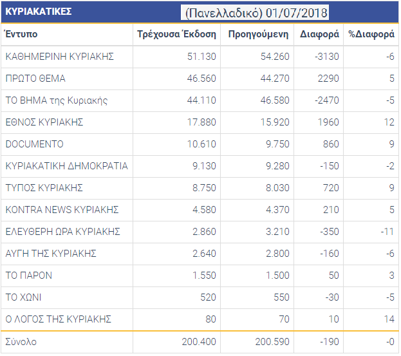Click current edition value 17.880

pos(201,122)
